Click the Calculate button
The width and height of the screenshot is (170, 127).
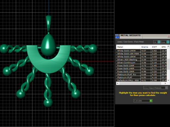[x=143, y=101]
